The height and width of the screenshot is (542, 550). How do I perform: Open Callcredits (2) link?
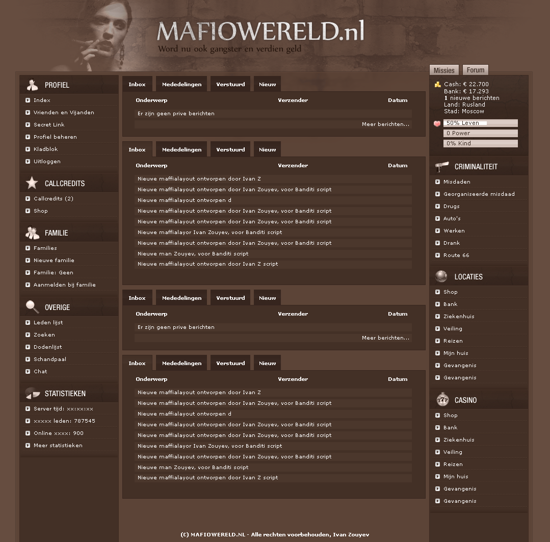coord(54,199)
